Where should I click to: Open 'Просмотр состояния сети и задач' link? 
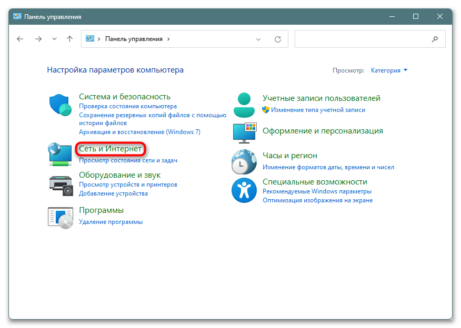(128, 161)
